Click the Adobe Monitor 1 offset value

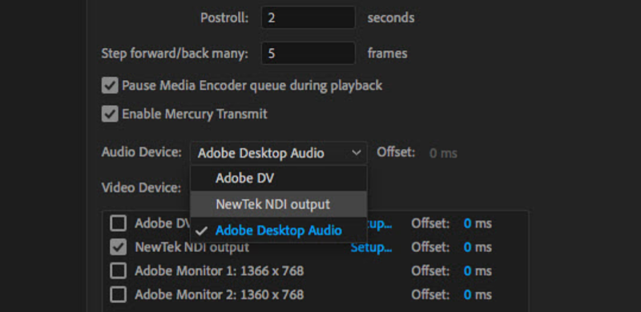point(468,271)
